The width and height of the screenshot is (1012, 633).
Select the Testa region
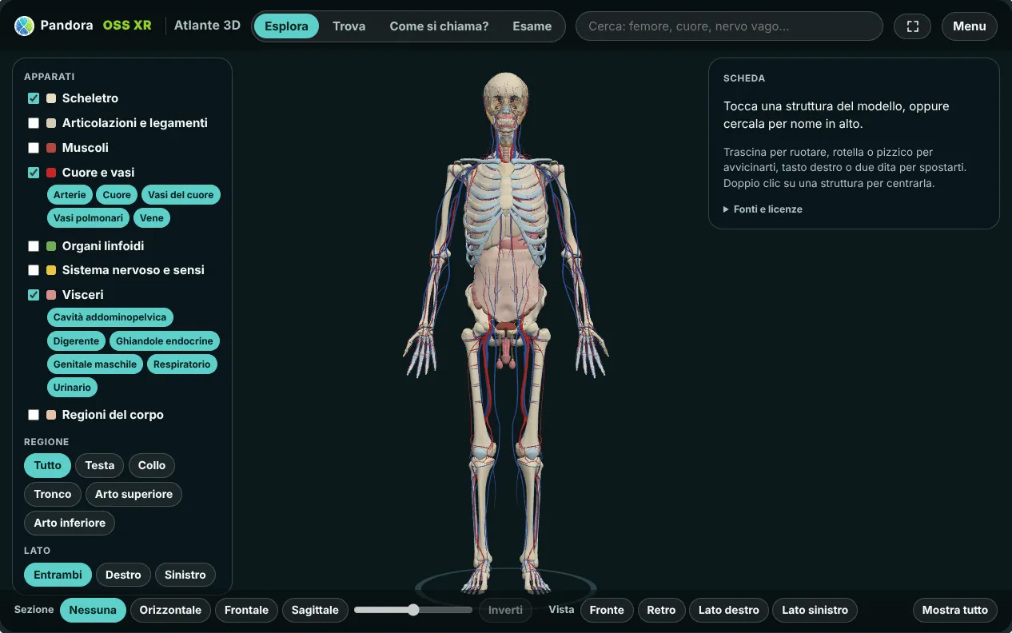click(x=100, y=465)
